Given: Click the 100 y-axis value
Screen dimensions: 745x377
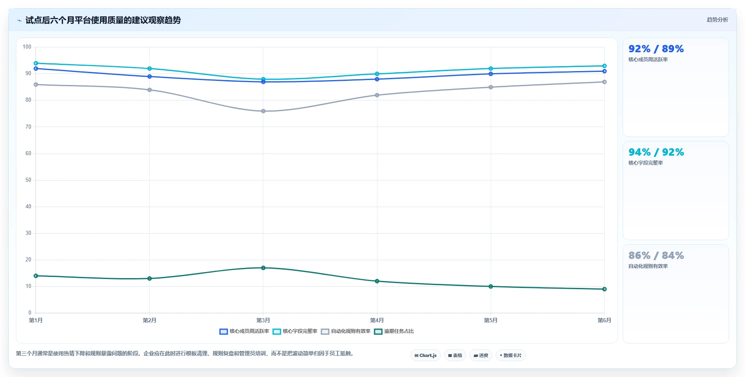Looking at the screenshot, I should (x=27, y=47).
